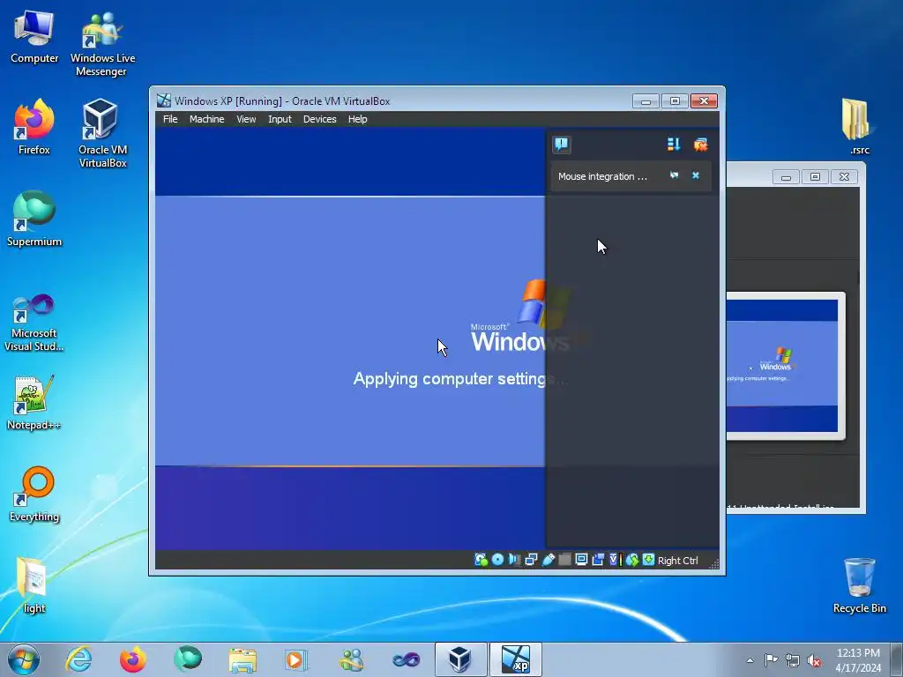The height and width of the screenshot is (677, 903).
Task: Select the Supermium desktop shortcut
Action: pos(34,219)
